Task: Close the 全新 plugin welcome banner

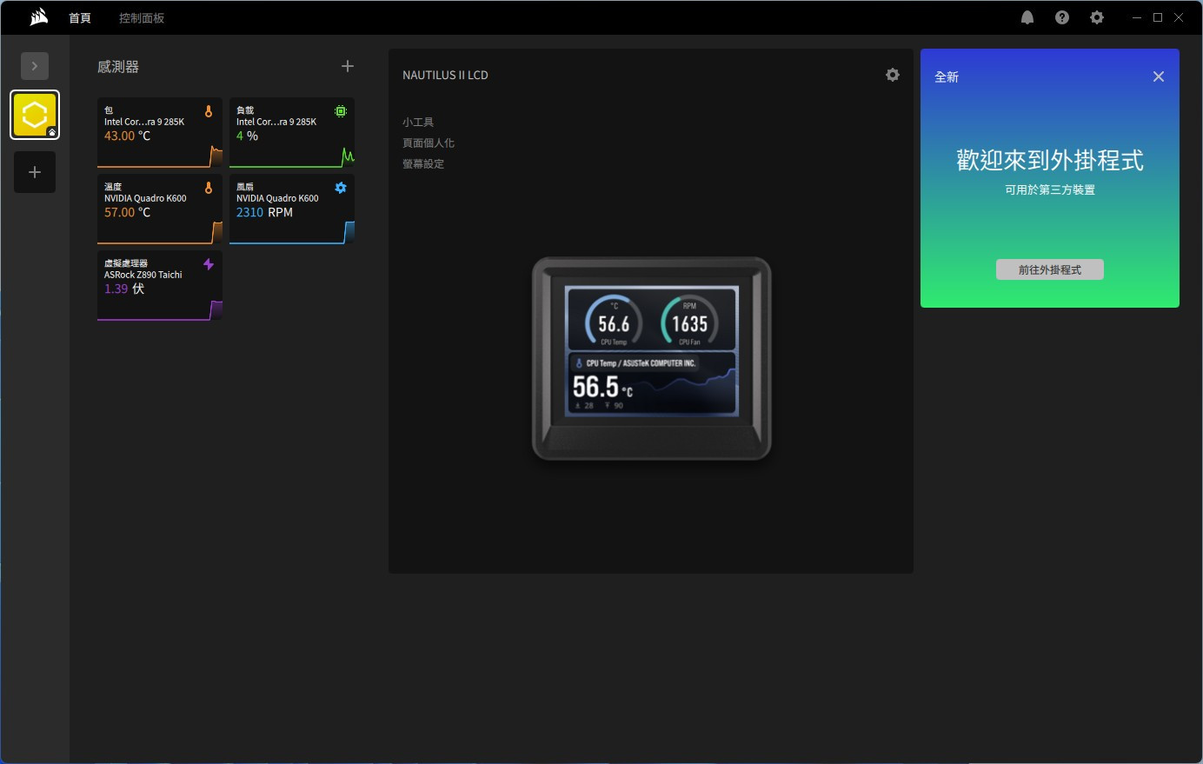Action: [x=1159, y=76]
